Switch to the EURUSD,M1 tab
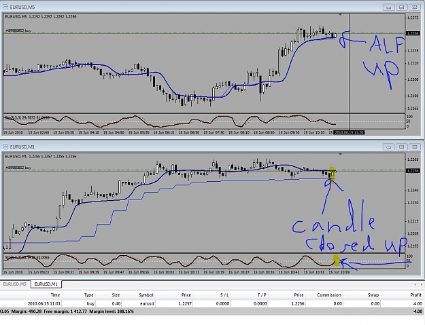Viewport: 425px width, 325px height. [46, 284]
